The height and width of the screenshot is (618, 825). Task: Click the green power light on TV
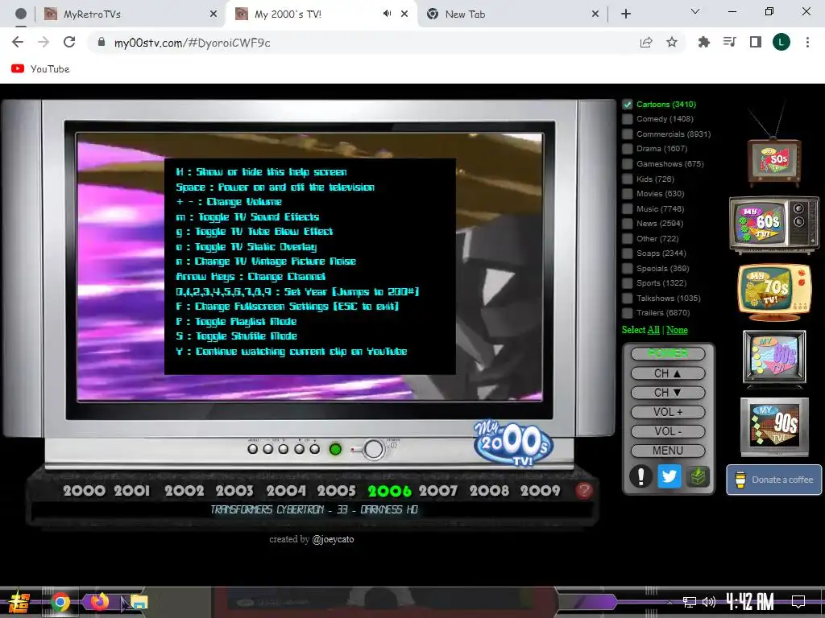(335, 449)
